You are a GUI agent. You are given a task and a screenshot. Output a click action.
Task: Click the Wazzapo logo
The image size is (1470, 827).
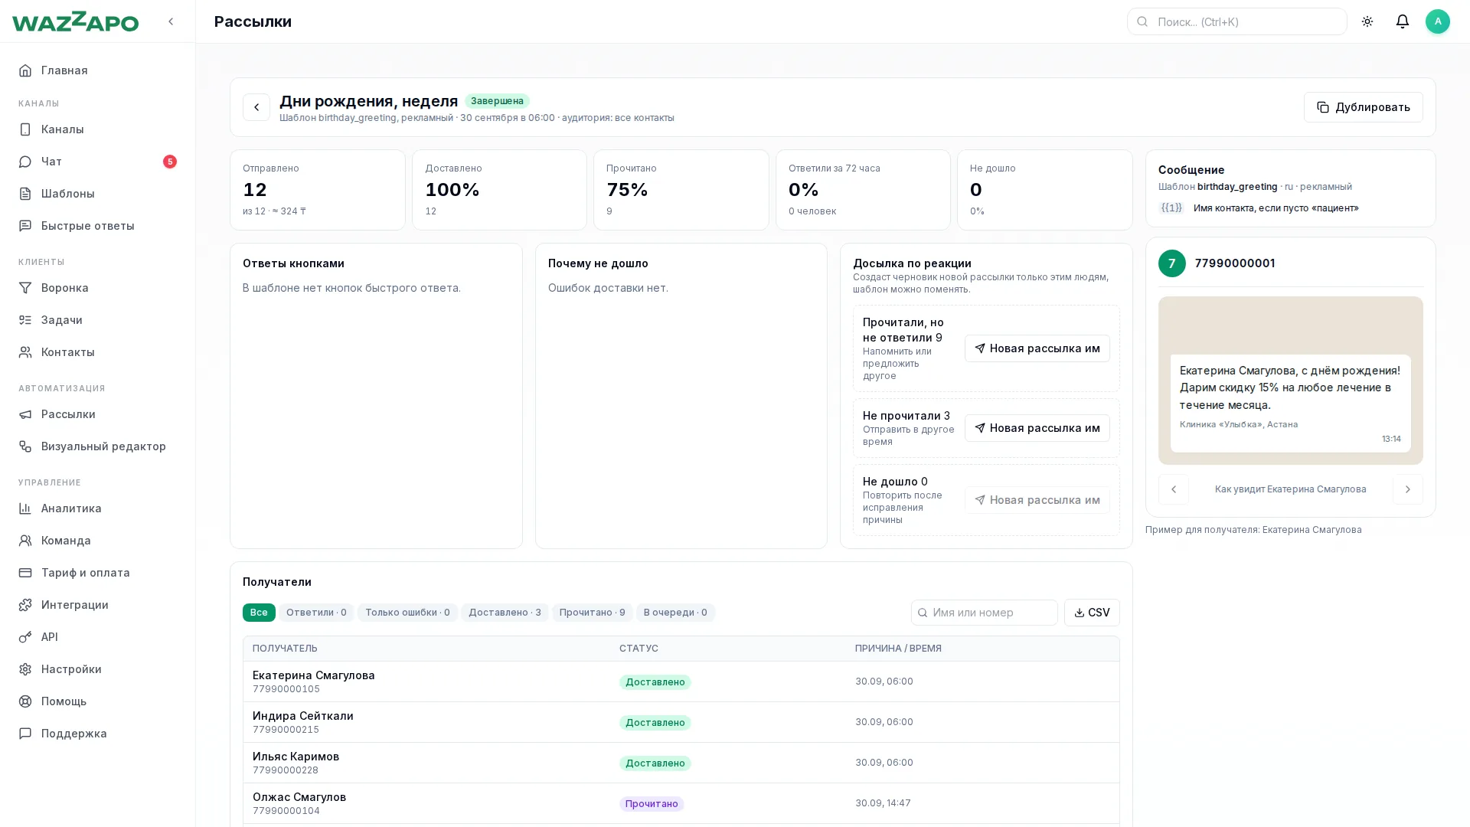point(75,21)
